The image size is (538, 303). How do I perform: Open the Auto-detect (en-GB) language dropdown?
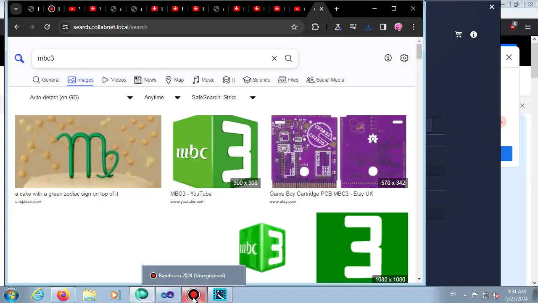[x=81, y=98]
